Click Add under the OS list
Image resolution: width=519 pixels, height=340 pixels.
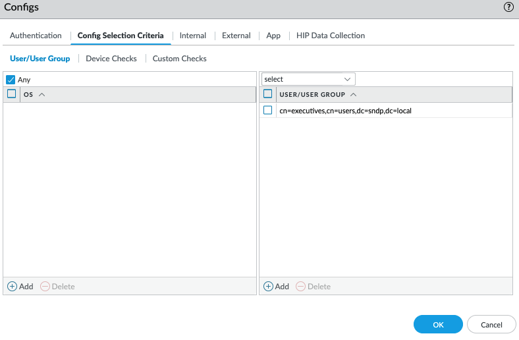tap(20, 287)
